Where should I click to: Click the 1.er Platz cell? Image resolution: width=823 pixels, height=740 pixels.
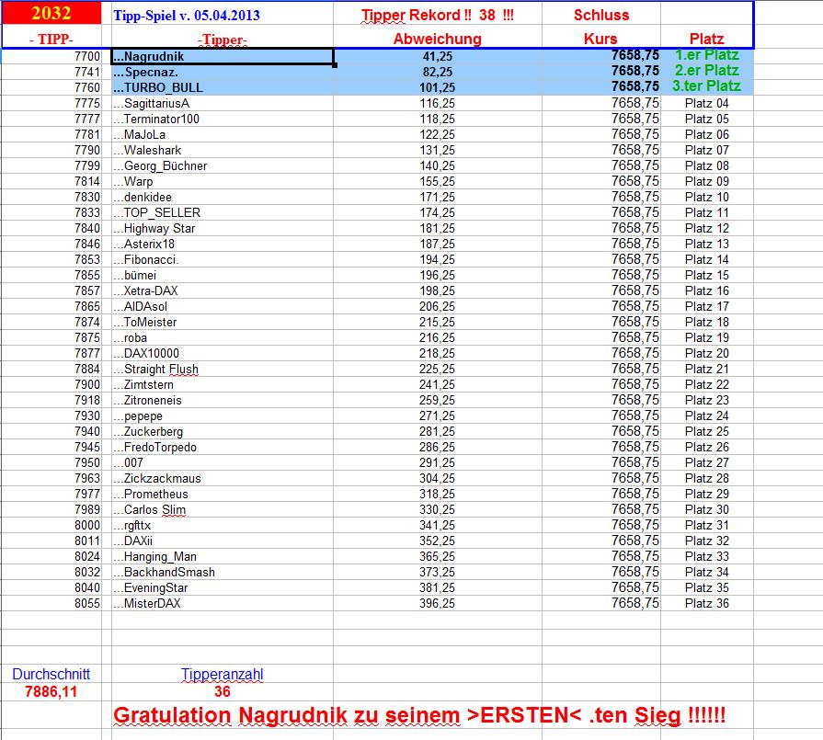pos(706,55)
